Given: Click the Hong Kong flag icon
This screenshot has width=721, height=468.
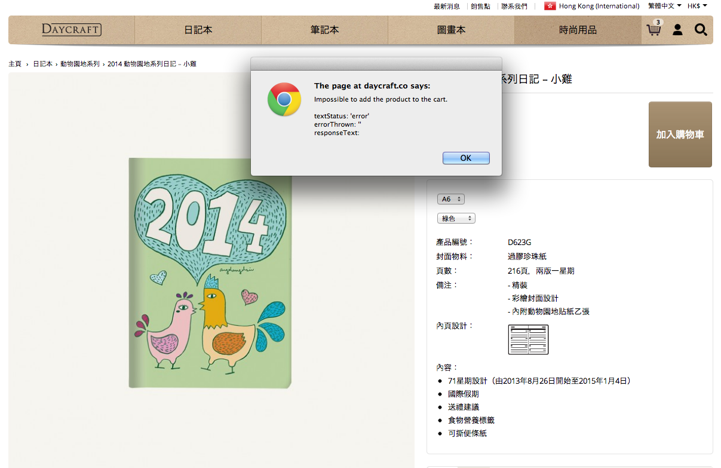Looking at the screenshot, I should tap(550, 6).
